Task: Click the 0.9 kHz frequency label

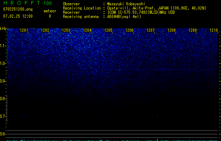Action: point(2,81)
